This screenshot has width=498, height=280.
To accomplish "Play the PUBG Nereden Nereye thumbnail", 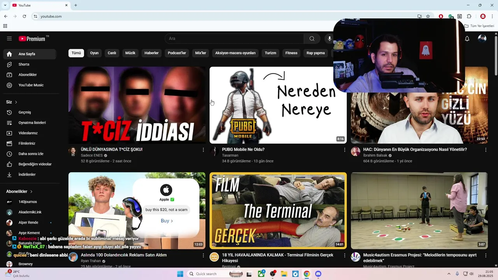I will coord(278,105).
